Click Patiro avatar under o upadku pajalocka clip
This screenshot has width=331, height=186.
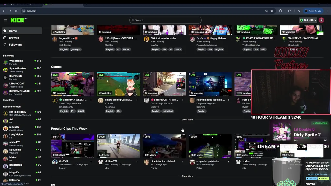coord(192,162)
